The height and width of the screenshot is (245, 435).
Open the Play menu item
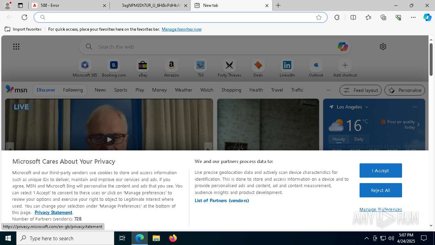coord(140,90)
